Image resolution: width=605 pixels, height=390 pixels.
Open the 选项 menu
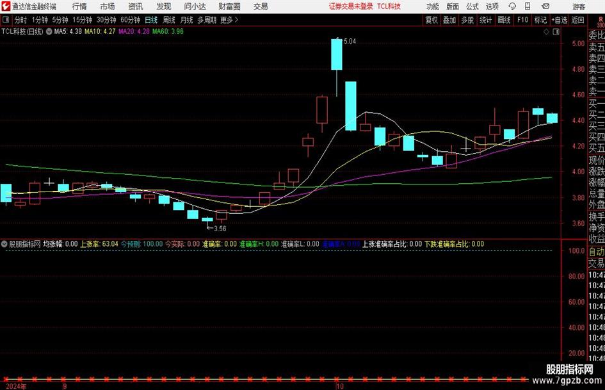[492, 6]
